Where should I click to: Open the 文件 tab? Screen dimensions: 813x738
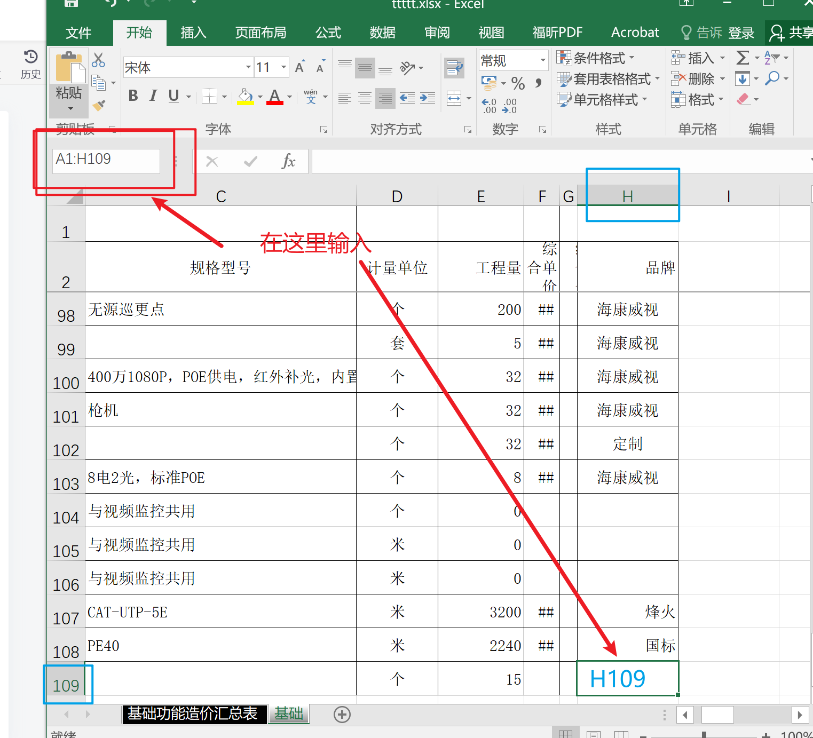(78, 33)
